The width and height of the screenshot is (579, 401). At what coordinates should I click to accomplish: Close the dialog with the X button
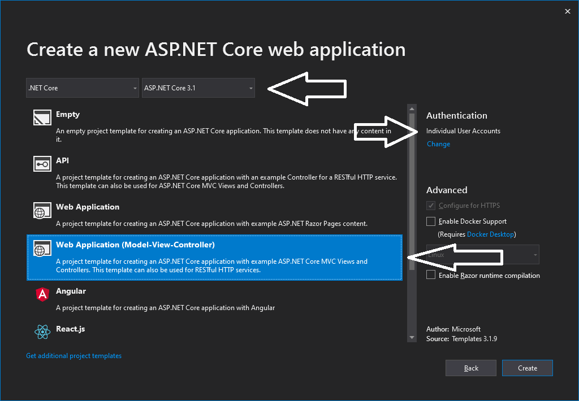click(568, 11)
